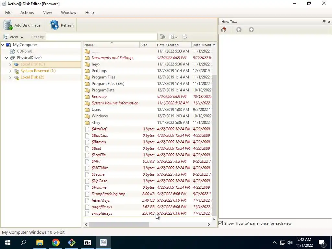Sort by the Date Created column header
This screenshot has height=249, width=332.
coord(173,45)
